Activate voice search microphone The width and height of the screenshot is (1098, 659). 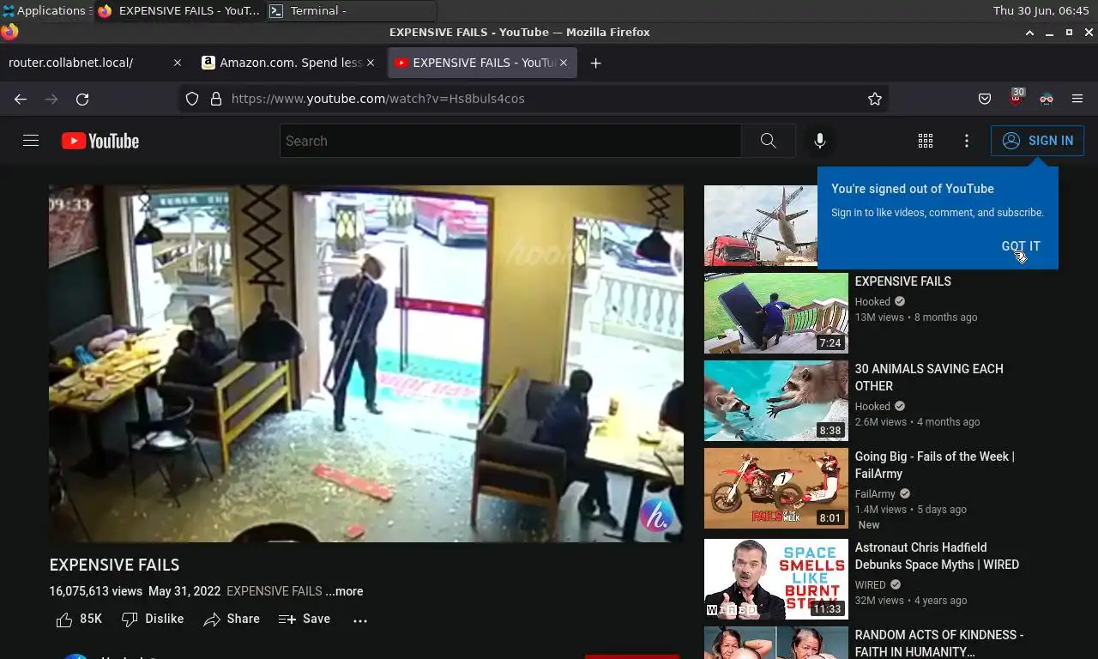pyautogui.click(x=820, y=141)
